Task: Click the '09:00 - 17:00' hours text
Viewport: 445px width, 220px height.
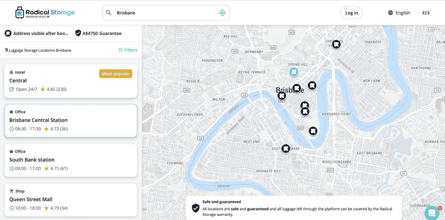Action: tap(28, 168)
